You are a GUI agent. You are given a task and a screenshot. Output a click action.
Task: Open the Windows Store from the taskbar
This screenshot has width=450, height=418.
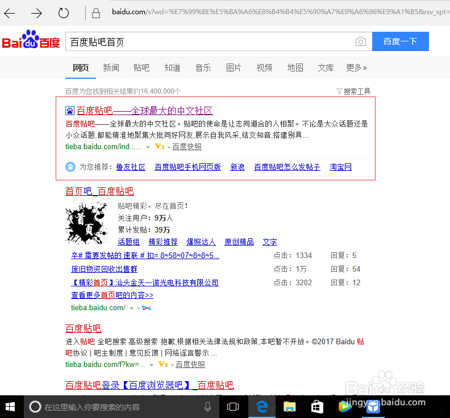(x=317, y=407)
